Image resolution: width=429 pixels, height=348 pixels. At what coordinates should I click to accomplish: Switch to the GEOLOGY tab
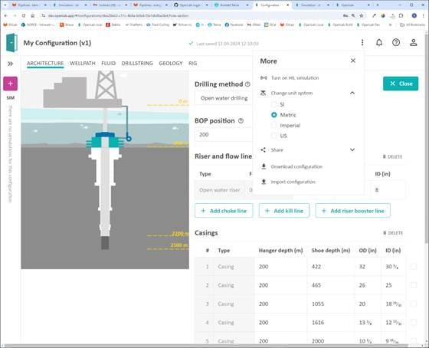point(171,64)
